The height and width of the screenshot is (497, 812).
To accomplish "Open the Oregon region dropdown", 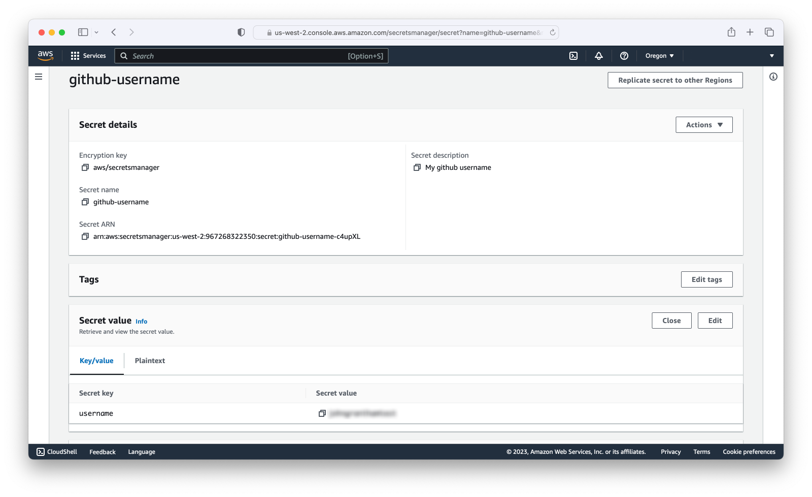I will (659, 56).
